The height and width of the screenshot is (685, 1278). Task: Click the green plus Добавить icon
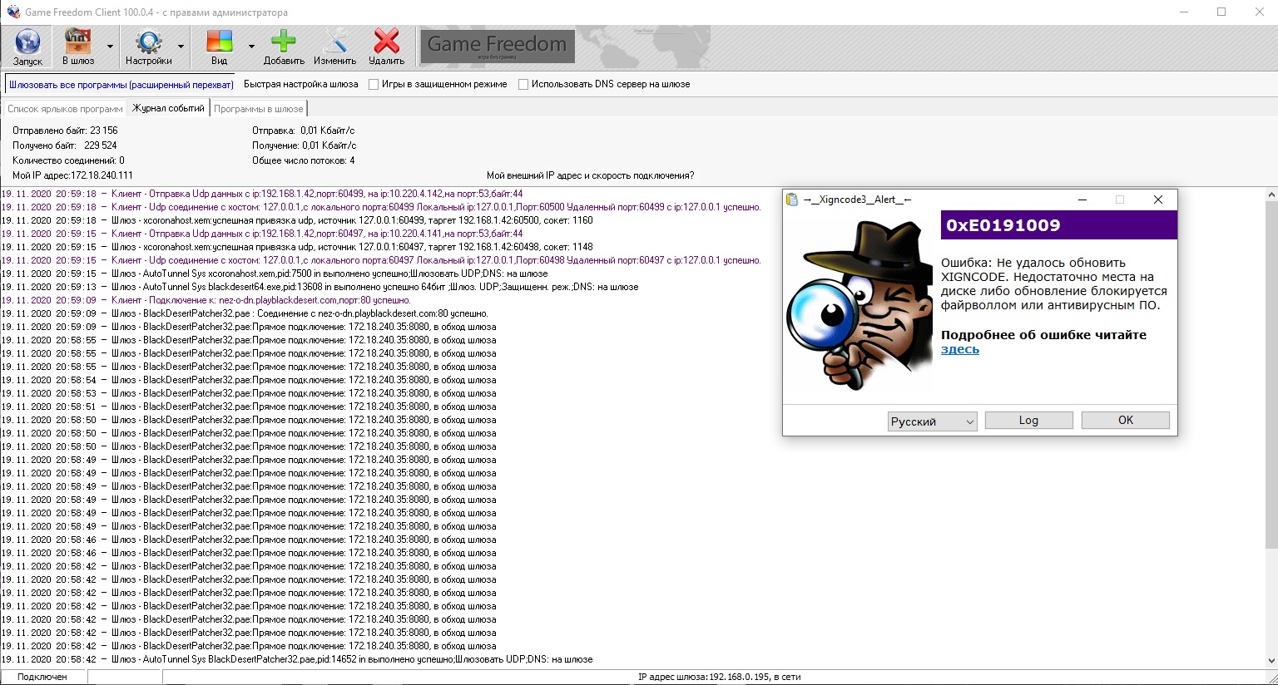[284, 41]
